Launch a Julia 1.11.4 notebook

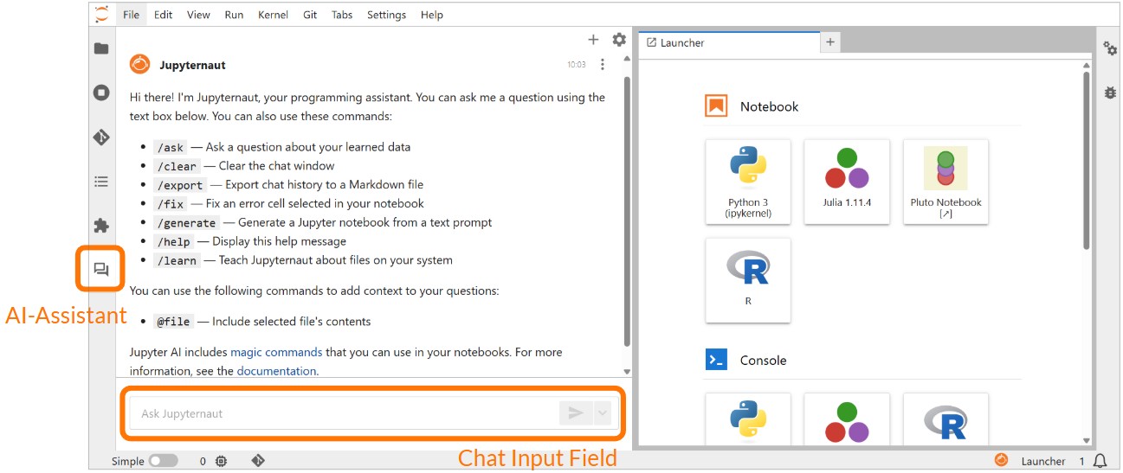pos(847,182)
